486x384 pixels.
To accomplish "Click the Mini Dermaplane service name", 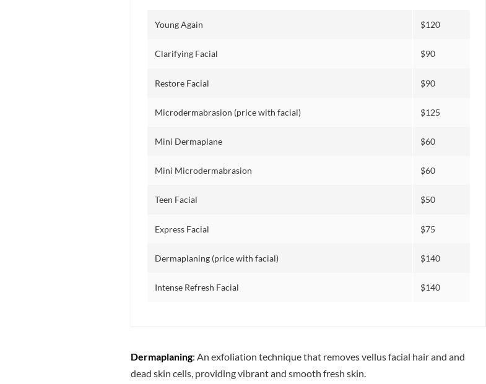I will (x=188, y=142).
